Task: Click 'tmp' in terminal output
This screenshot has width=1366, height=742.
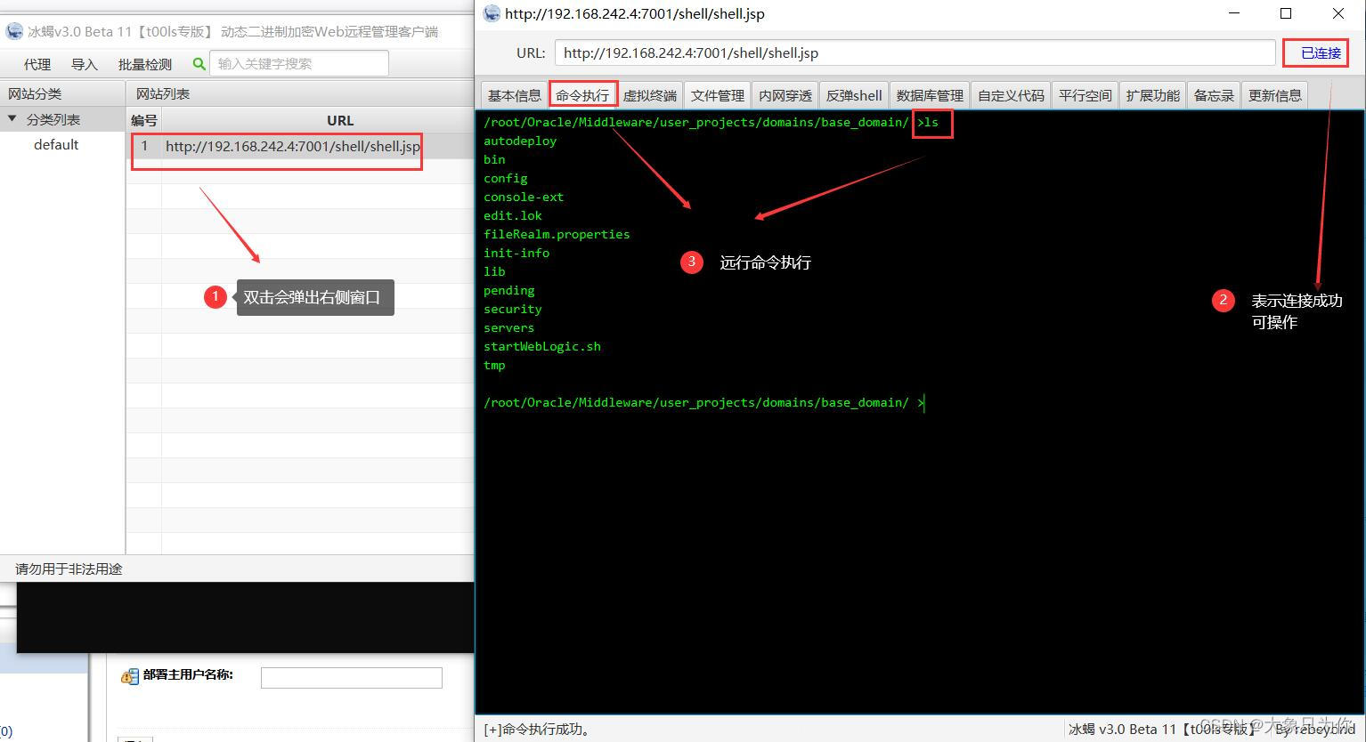Action: point(494,365)
